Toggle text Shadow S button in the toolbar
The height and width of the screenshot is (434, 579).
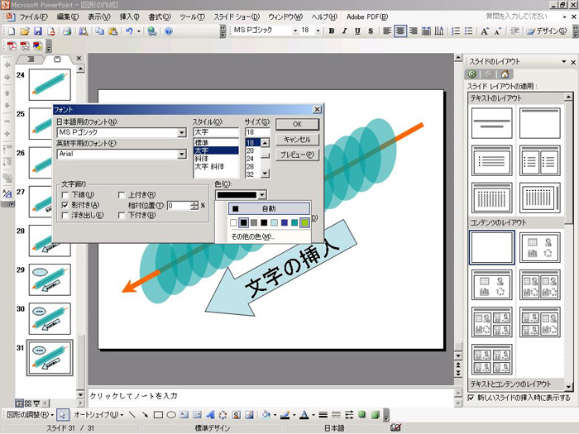(371, 31)
